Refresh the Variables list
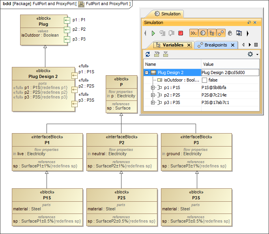Image resolution: width=269 pixels, height=234 pixels. pyautogui.click(x=148, y=54)
